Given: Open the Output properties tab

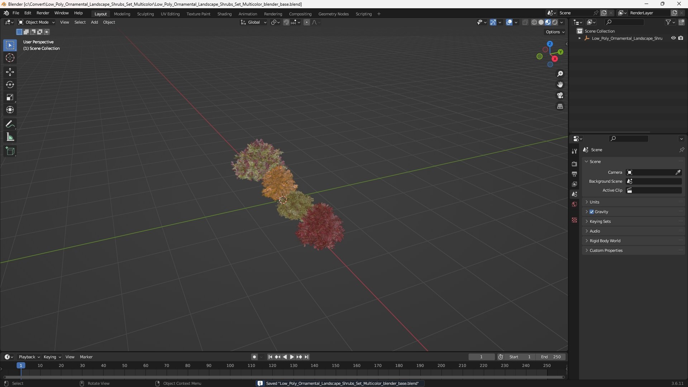Looking at the screenshot, I should (x=574, y=174).
